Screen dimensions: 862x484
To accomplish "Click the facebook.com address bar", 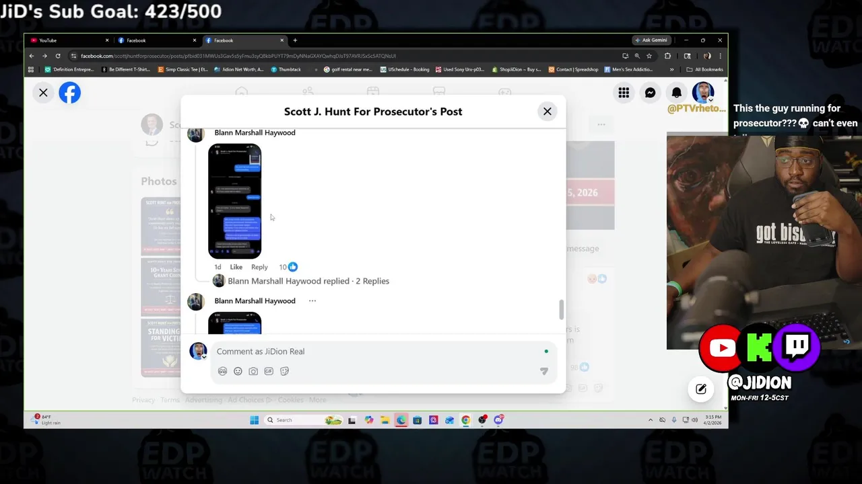I will coord(343,56).
